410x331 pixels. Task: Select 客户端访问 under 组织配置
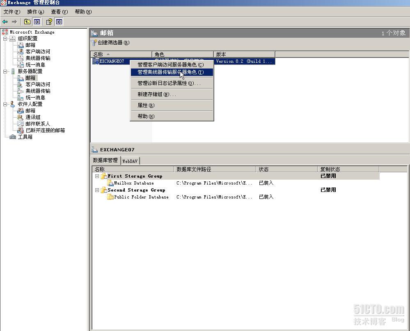tap(38, 52)
